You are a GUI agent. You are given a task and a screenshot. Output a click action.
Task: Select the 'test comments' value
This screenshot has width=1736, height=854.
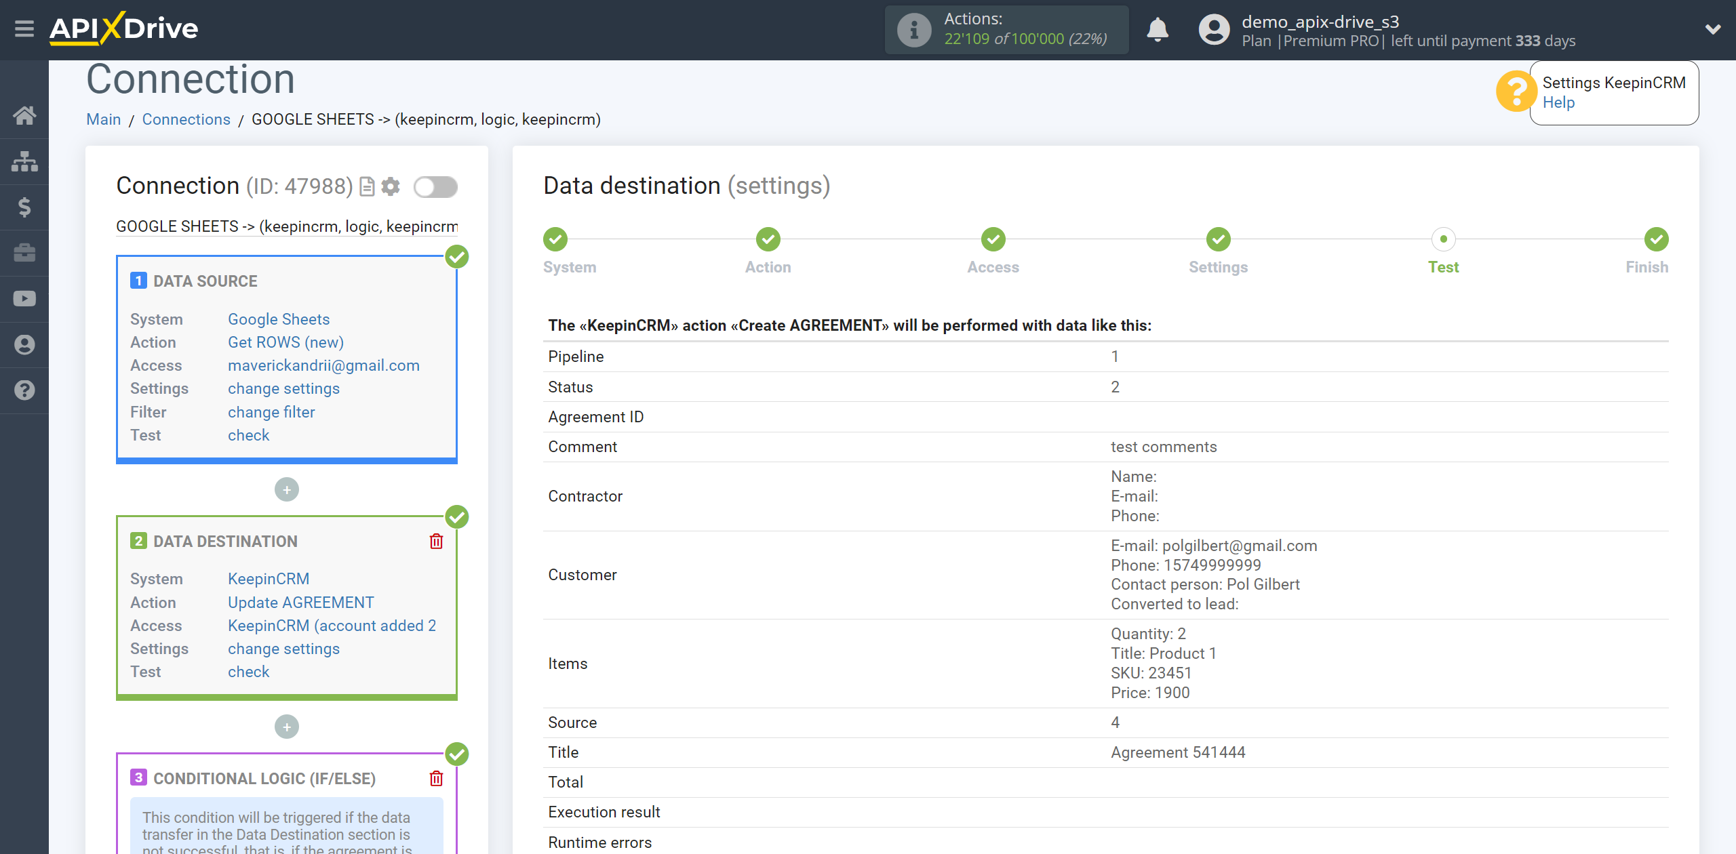pos(1164,447)
